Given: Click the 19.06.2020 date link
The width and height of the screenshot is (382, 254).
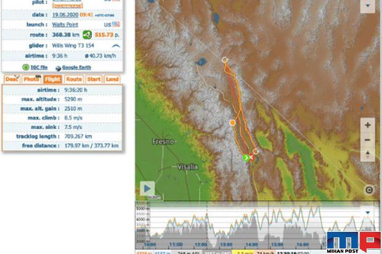Looking at the screenshot, I should pos(63,14).
